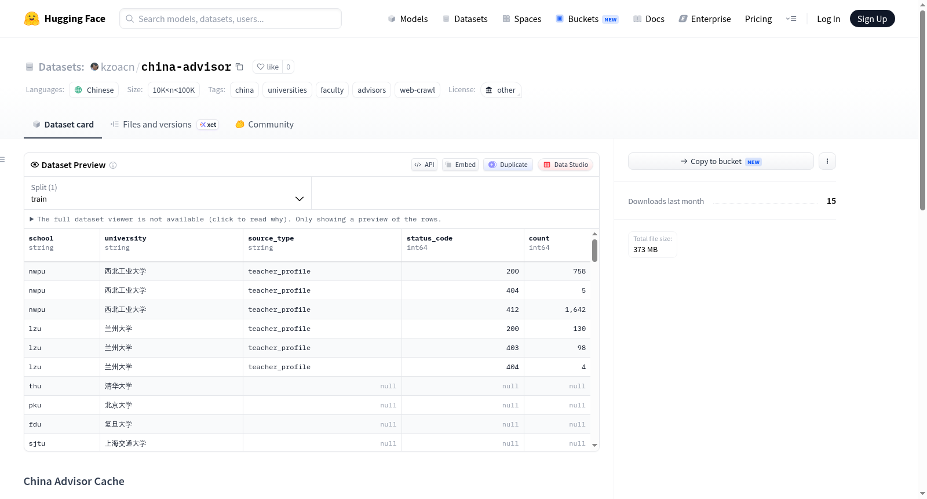927x499 pixels.
Task: Select the china tag
Action: coord(244,90)
